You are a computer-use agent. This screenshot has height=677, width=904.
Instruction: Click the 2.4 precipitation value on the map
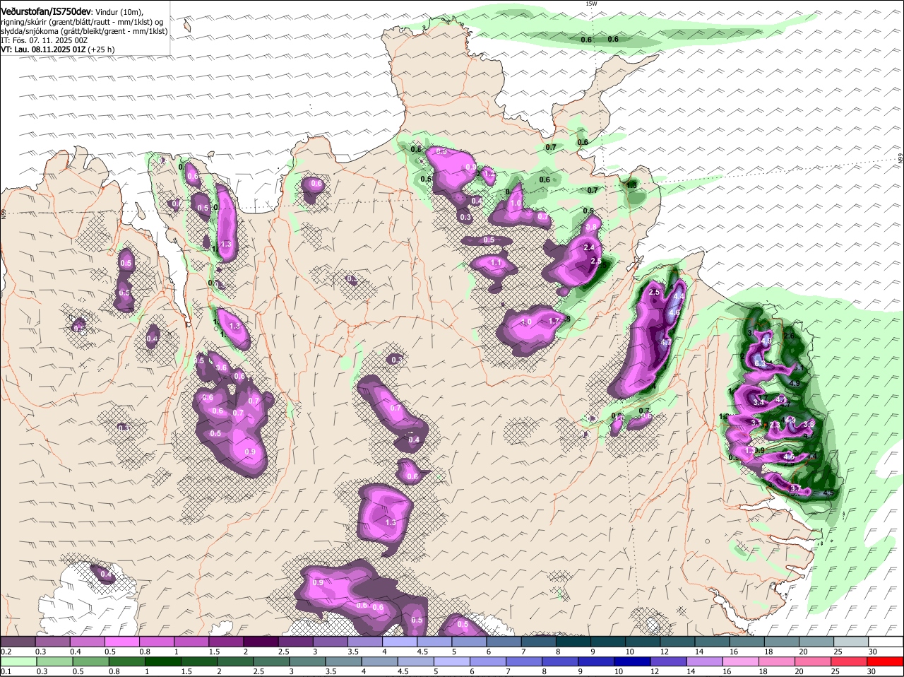click(590, 247)
